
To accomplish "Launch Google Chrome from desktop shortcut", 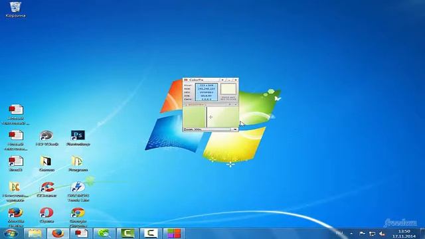I will pyautogui.click(x=78, y=217).
